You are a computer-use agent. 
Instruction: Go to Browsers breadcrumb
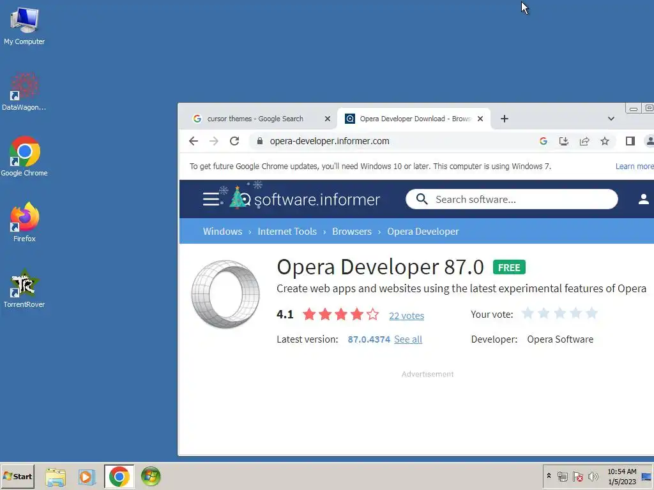352,232
